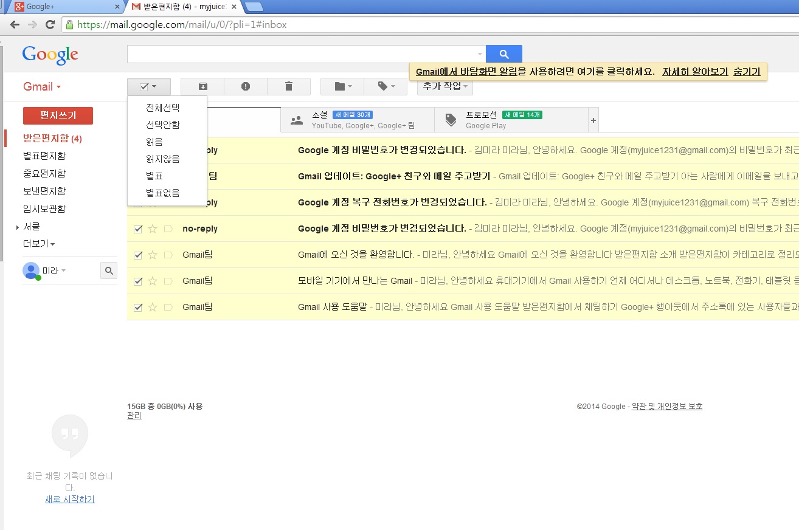This screenshot has height=530, width=799.
Task: Star the 모바일 기기에서 만나는 Gmail email
Action: coord(153,281)
